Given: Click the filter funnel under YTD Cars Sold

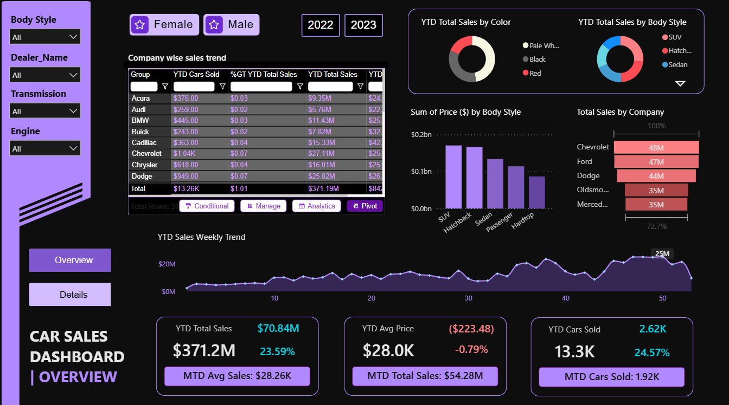Looking at the screenshot, I should [x=222, y=86].
